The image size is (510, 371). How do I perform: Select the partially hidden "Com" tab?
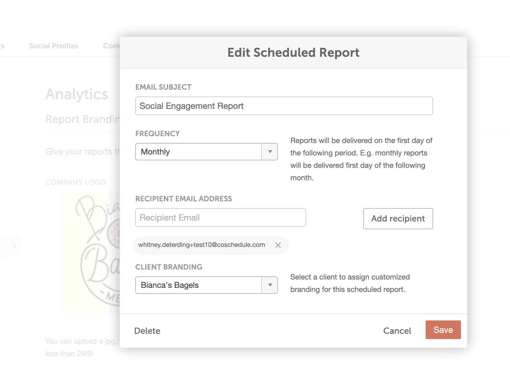point(111,46)
